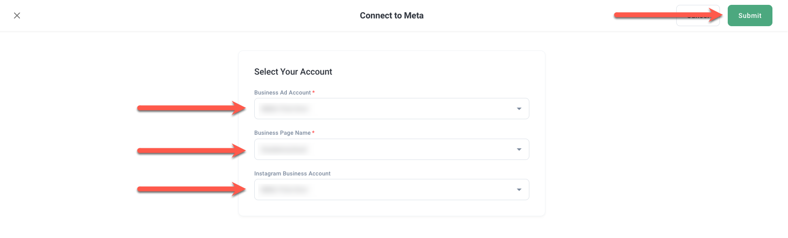
Task: Click the red asterisk after Business Page Name
Action: (314, 132)
